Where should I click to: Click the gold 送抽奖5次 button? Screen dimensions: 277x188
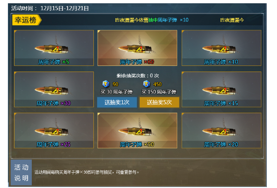[x=159, y=102]
